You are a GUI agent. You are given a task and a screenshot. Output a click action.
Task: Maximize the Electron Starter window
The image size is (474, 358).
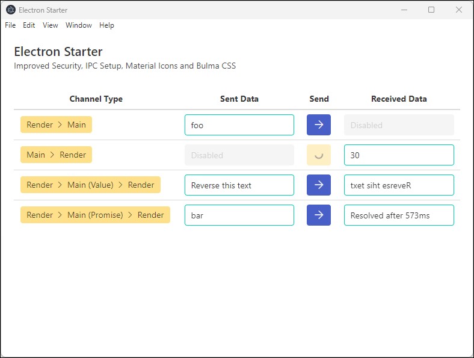coord(431,10)
